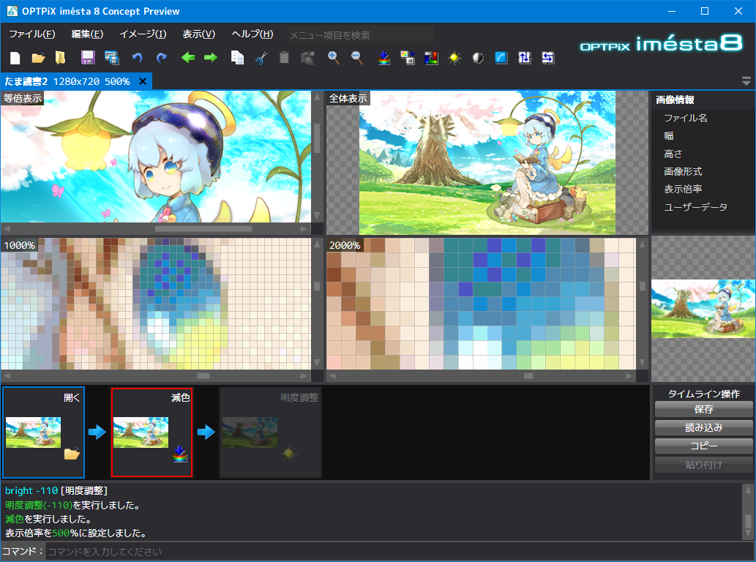
Task: Undo with the blue curved left arrow
Action: pyautogui.click(x=138, y=58)
